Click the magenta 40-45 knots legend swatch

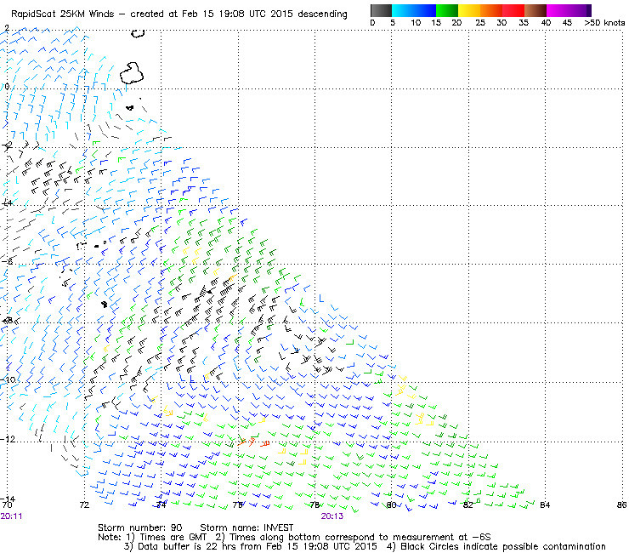(558, 10)
